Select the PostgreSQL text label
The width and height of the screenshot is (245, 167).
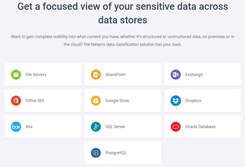pyautogui.click(x=116, y=153)
